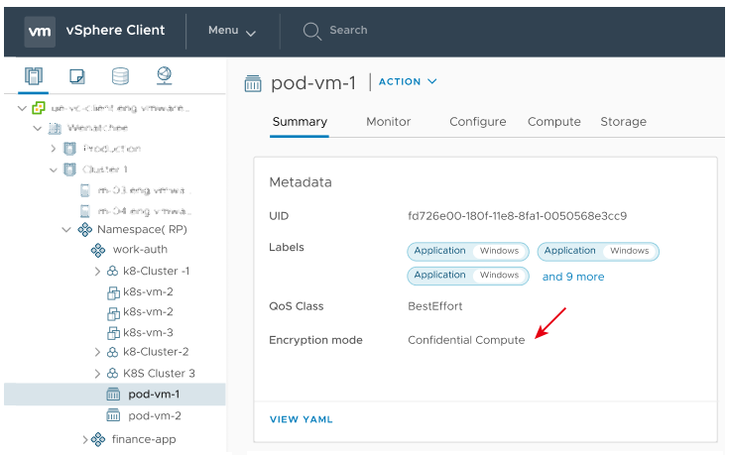
Task: Click the k8-Cluster-2 icon
Action: click(x=112, y=352)
